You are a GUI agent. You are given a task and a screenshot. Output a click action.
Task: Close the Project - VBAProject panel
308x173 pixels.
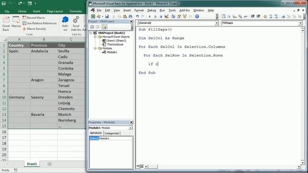(x=131, y=21)
